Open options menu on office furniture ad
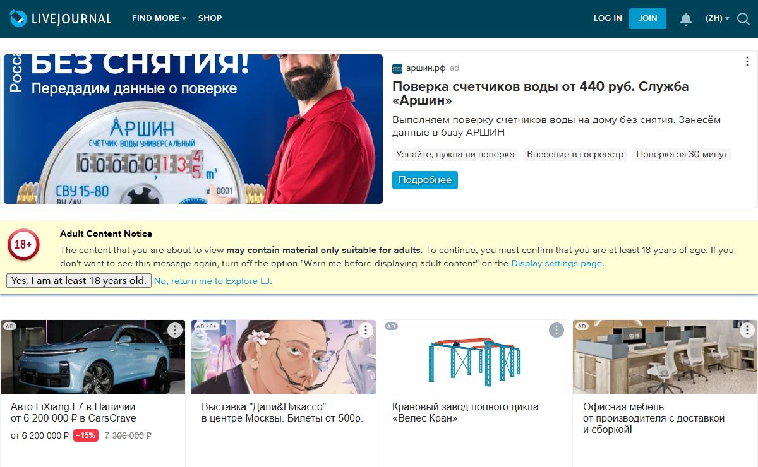Image resolution: width=758 pixels, height=467 pixels. (x=747, y=330)
